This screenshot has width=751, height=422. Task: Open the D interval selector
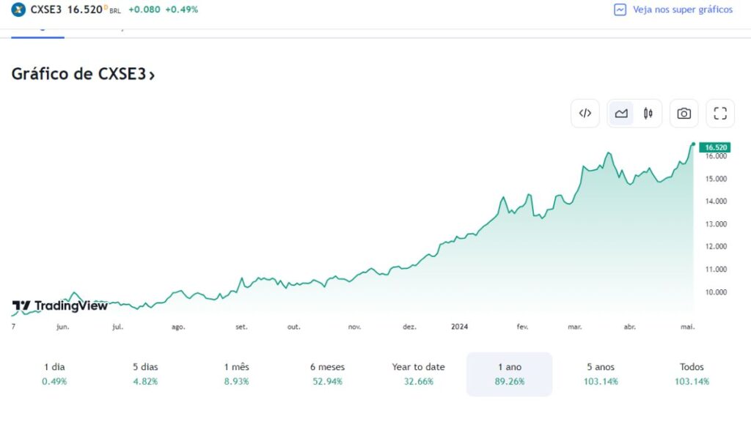click(106, 10)
